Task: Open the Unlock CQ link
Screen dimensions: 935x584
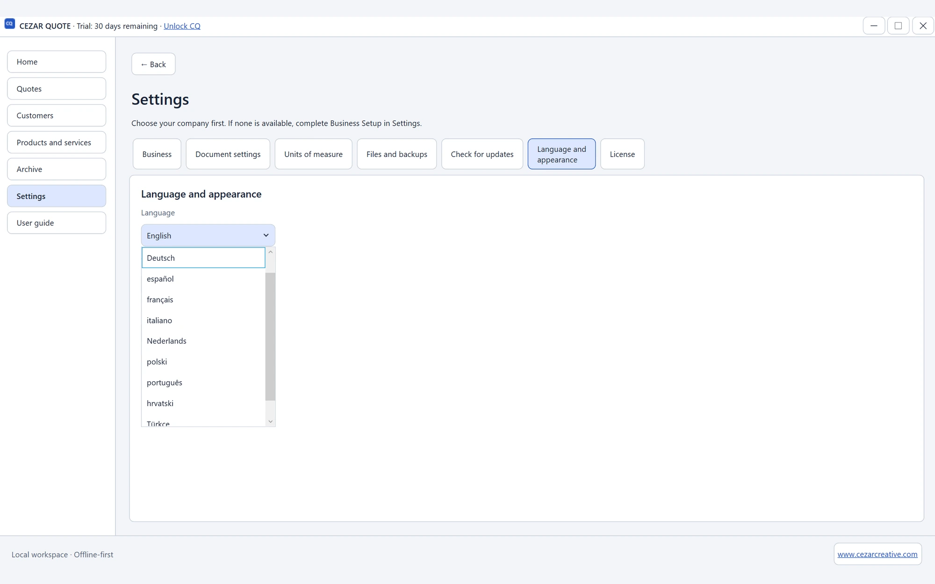Action: point(182,26)
